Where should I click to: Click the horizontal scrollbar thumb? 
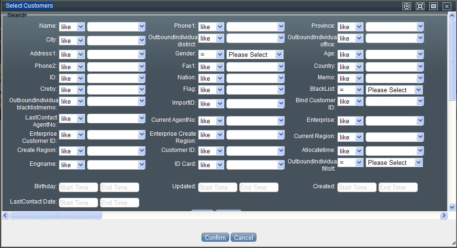pyautogui.click(x=56, y=216)
